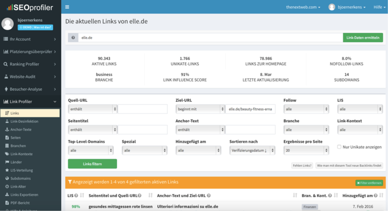Open the Link-Kontext dropdown
This screenshot has width=388, height=211.
pos(360,130)
